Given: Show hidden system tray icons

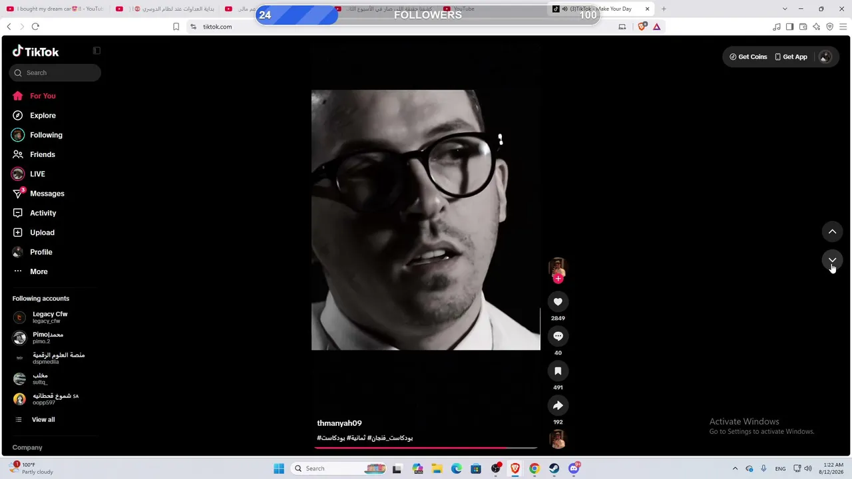Looking at the screenshot, I should click(x=735, y=468).
